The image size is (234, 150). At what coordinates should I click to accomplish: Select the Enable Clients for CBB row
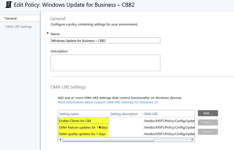point(126,121)
